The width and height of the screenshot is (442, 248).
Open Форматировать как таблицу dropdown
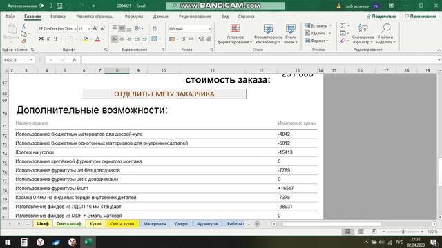click(268, 34)
